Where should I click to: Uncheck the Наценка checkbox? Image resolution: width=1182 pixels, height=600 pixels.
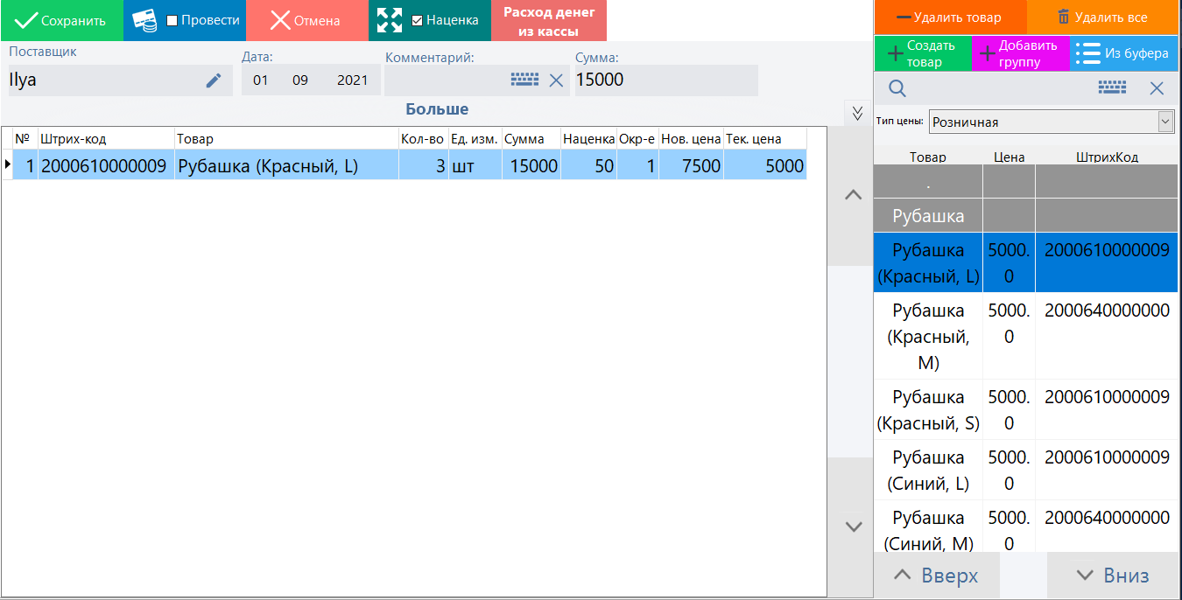click(418, 20)
